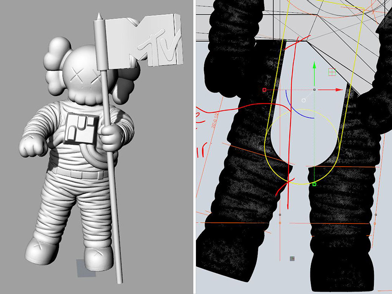
Task: Select the astronaut's belt
Action: (79, 174)
